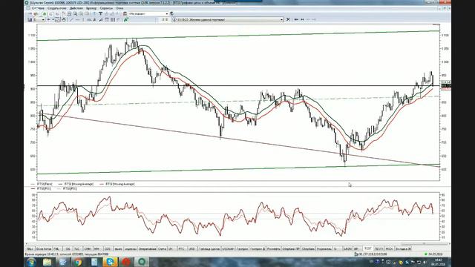This screenshot has width=475, height=267.
Task: Open the Сервисы menu
Action: [x=106, y=8]
